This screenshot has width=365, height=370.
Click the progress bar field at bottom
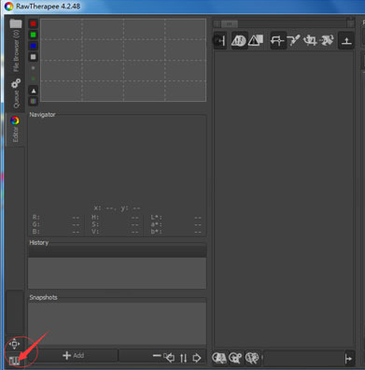click(302, 359)
